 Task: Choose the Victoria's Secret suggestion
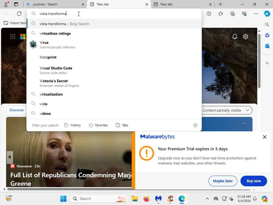point(114,83)
